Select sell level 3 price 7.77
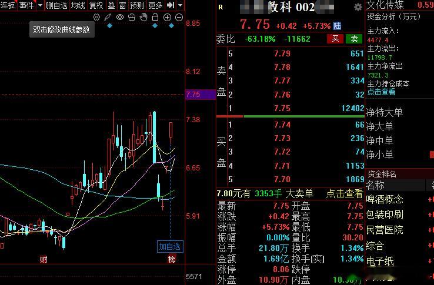The width and height of the screenshot is (434, 285). click(x=282, y=81)
